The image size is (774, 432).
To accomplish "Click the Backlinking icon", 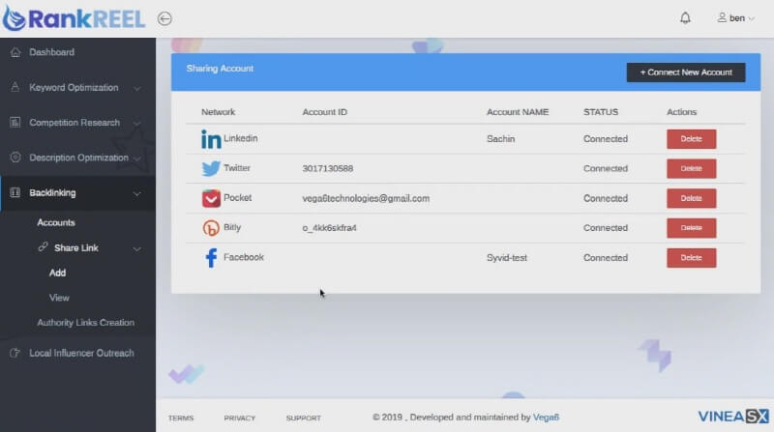I will tap(15, 192).
